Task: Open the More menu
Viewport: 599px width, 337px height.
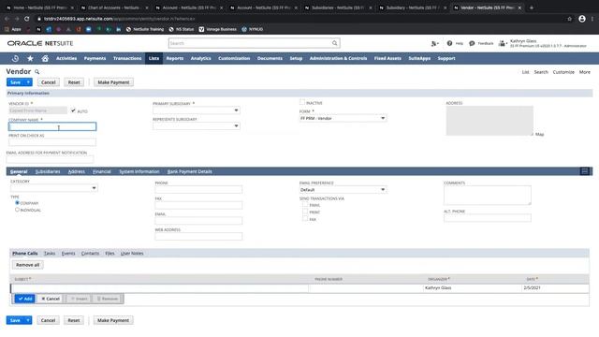Action: pyautogui.click(x=584, y=72)
